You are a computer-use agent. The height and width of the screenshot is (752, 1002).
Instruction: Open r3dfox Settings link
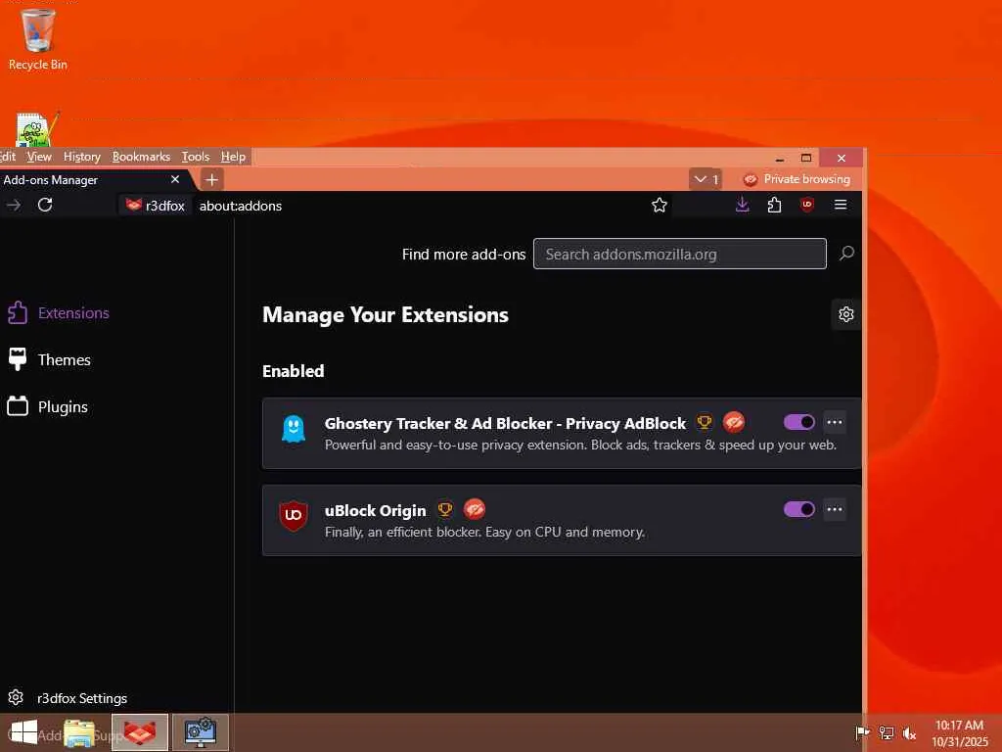(68, 697)
